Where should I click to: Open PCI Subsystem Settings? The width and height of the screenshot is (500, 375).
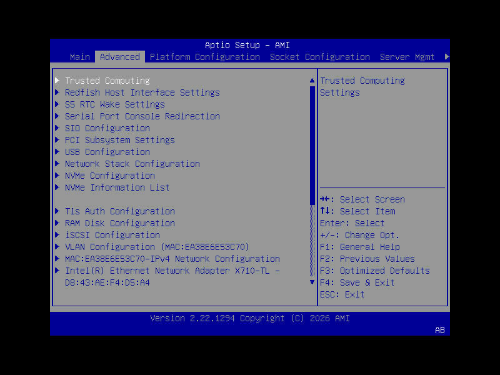click(x=120, y=140)
